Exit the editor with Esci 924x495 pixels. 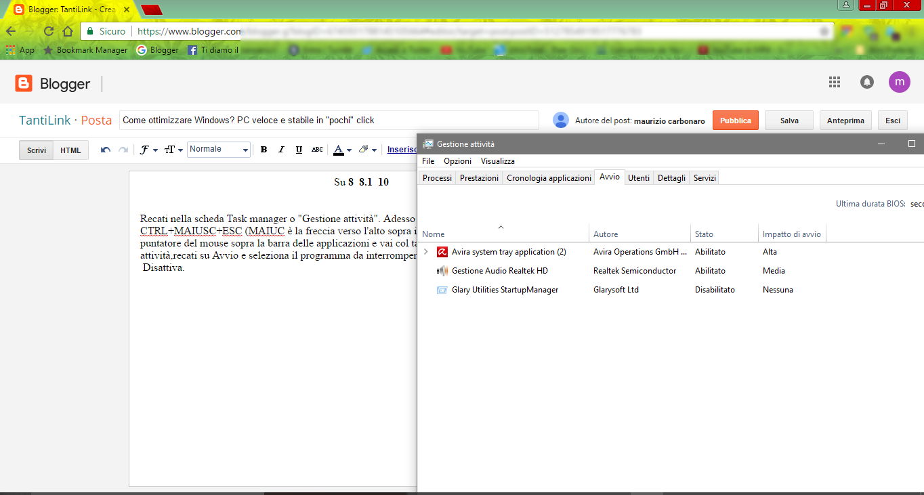pyautogui.click(x=893, y=121)
